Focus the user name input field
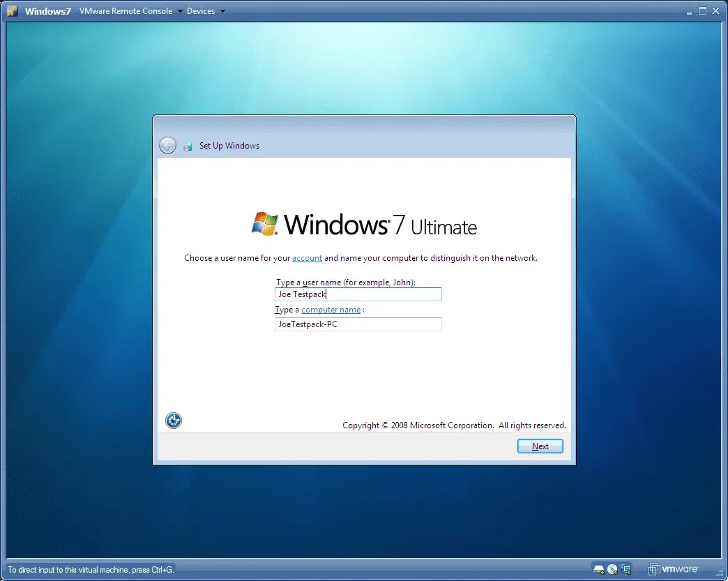Viewport: 728px width, 581px height. click(358, 294)
